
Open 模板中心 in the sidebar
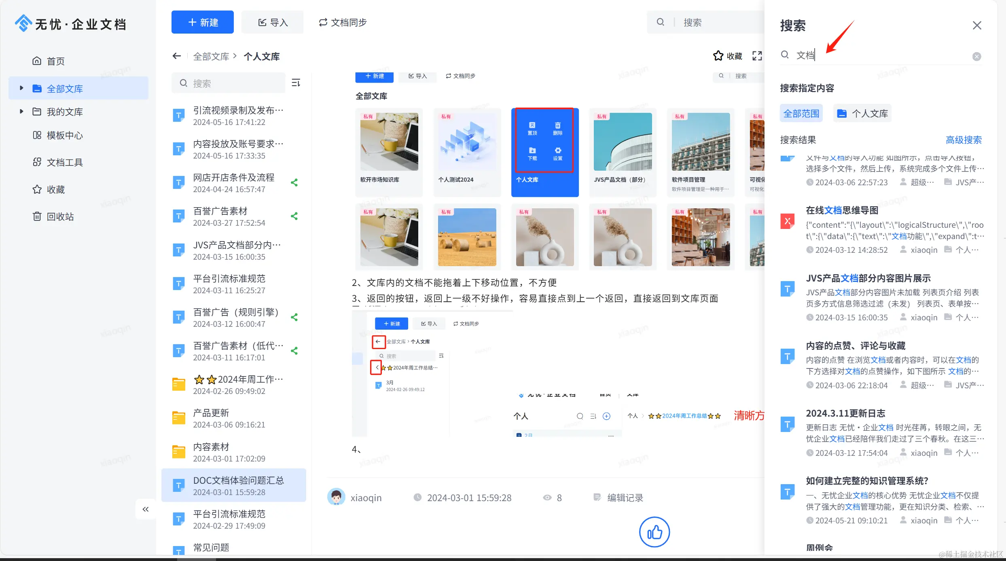tap(64, 135)
